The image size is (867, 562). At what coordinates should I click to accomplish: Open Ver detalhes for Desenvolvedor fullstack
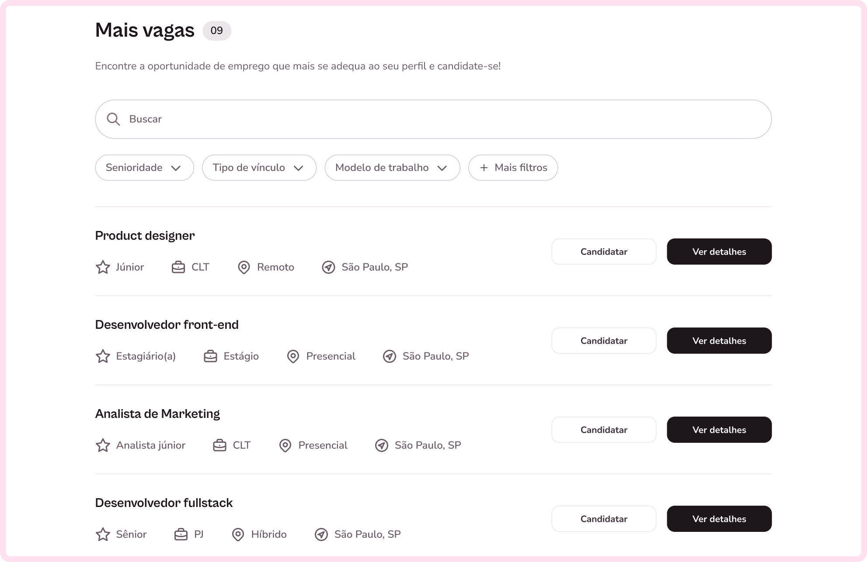(x=719, y=519)
